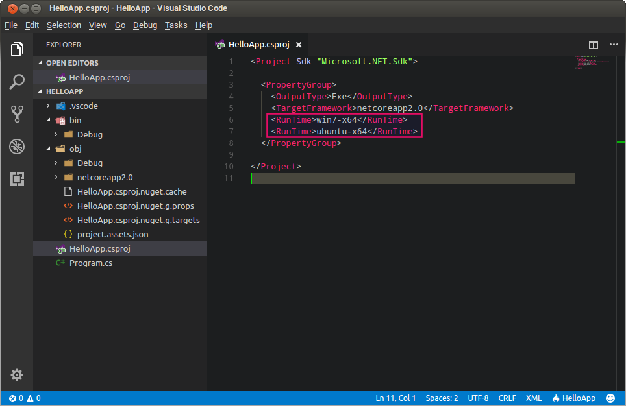The image size is (626, 406).
Task: Select the Source Control icon
Action: [x=16, y=113]
